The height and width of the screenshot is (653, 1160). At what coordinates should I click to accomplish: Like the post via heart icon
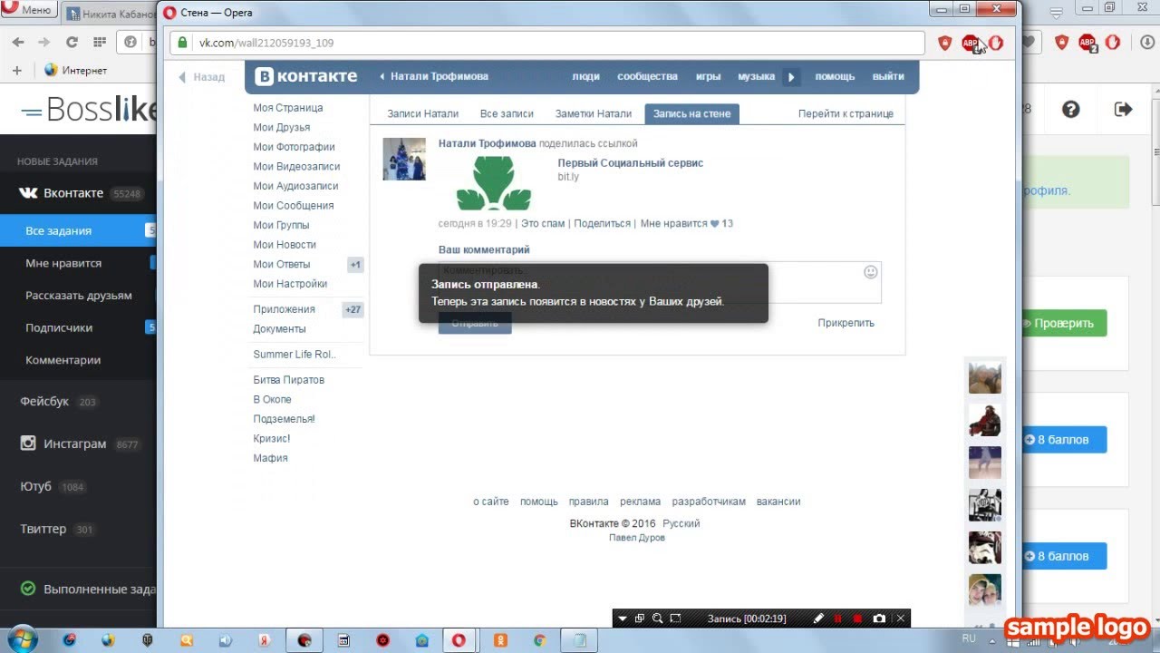(714, 224)
